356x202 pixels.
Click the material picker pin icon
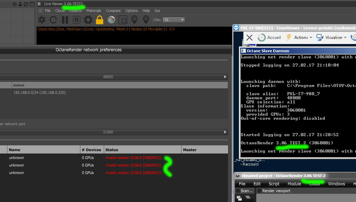point(146,20)
